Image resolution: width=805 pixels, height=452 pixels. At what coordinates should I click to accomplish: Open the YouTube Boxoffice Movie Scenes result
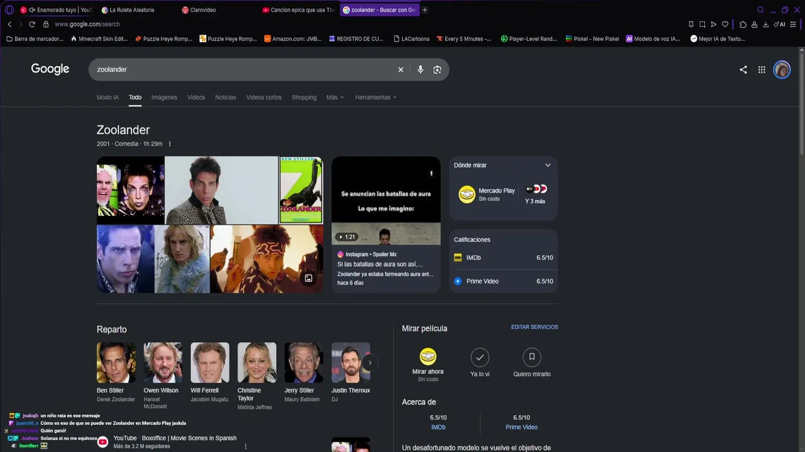175,438
